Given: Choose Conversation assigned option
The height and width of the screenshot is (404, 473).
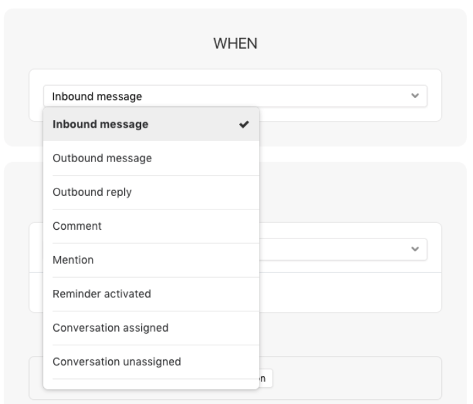Looking at the screenshot, I should point(151,328).
